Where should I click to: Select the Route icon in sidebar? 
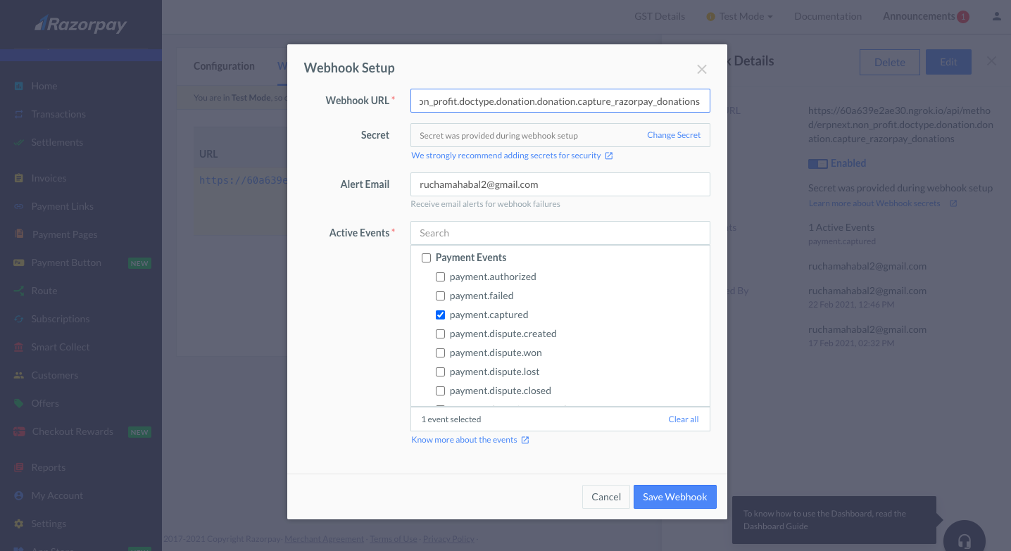(x=18, y=290)
